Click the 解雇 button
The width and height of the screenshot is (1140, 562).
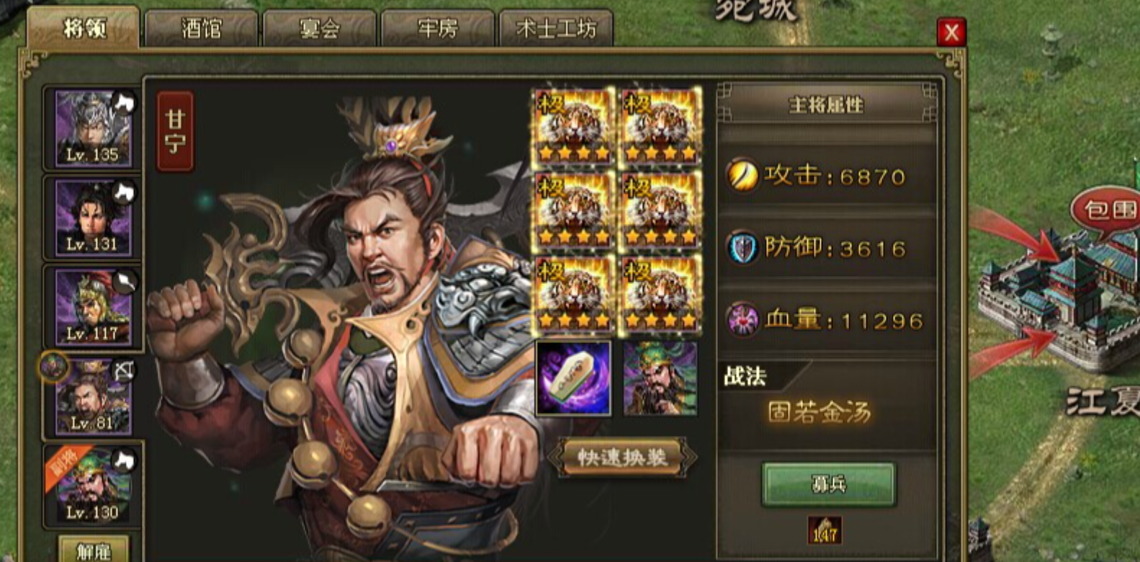[x=94, y=550]
